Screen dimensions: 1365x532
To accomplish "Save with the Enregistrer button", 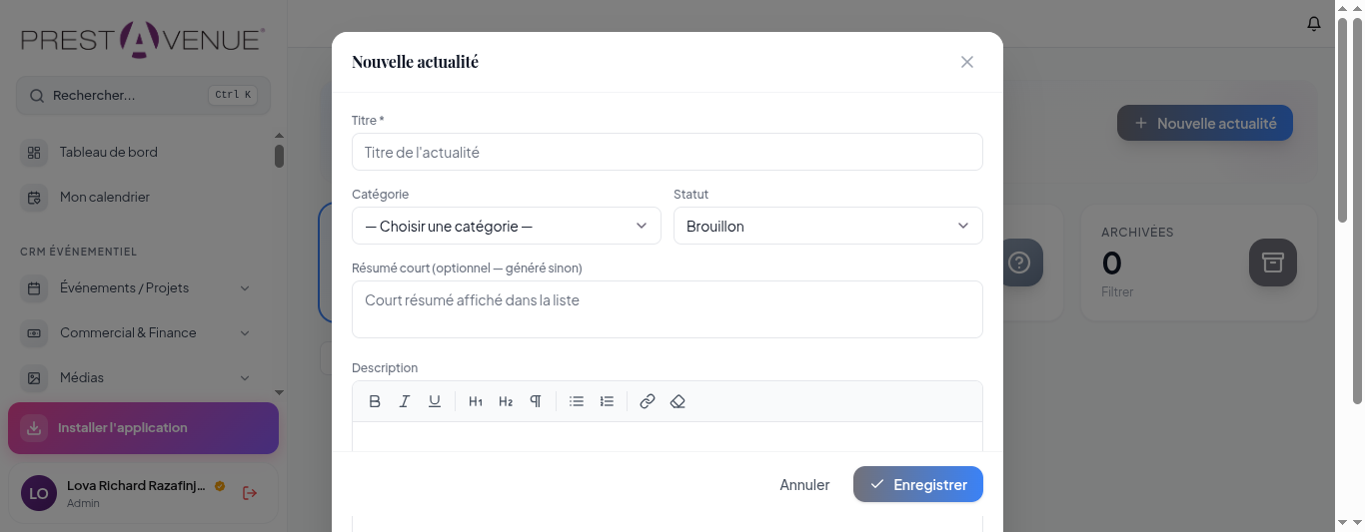I will [x=918, y=484].
